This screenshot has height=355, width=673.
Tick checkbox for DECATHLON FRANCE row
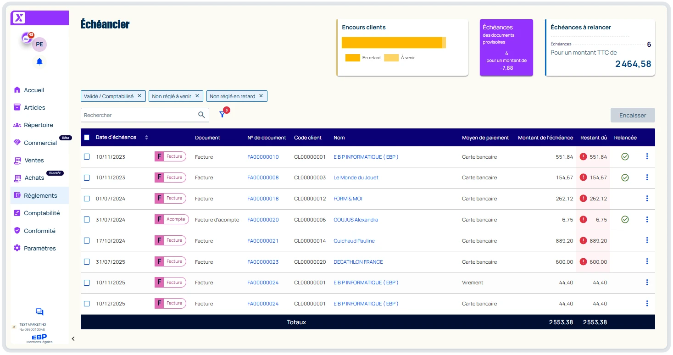[87, 262]
